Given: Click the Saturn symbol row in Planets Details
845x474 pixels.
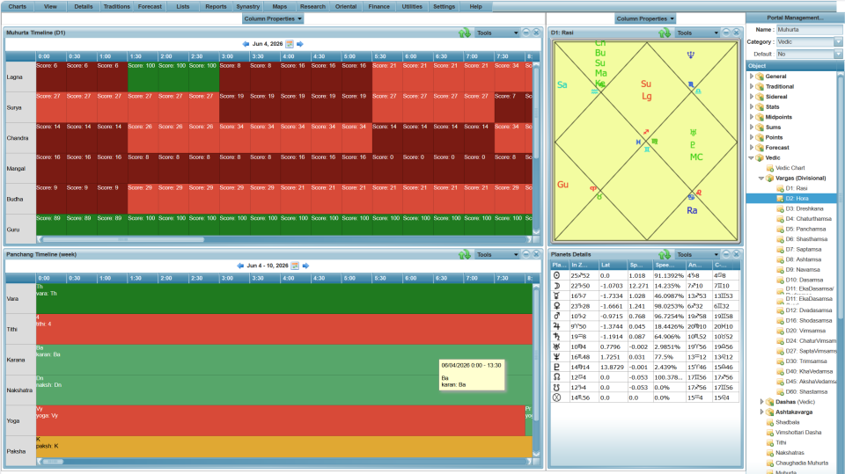Looking at the screenshot, I should pyautogui.click(x=644, y=337).
